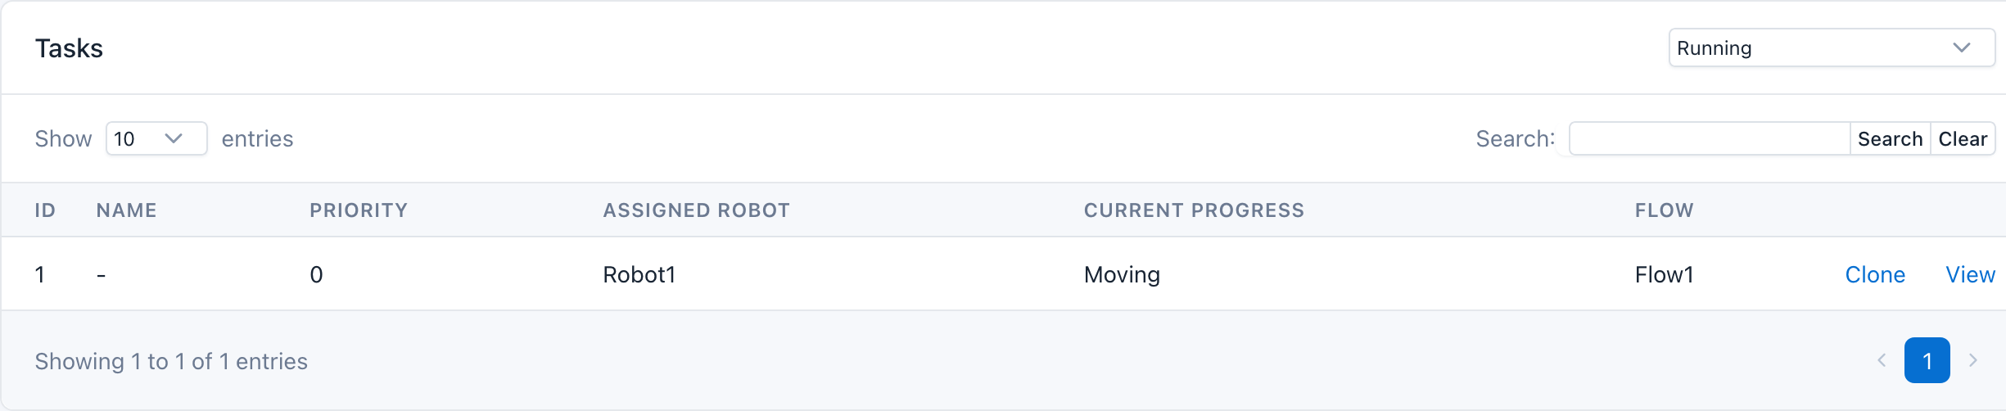
Task: Open the Running status filter dropdown
Action: coord(1831,48)
